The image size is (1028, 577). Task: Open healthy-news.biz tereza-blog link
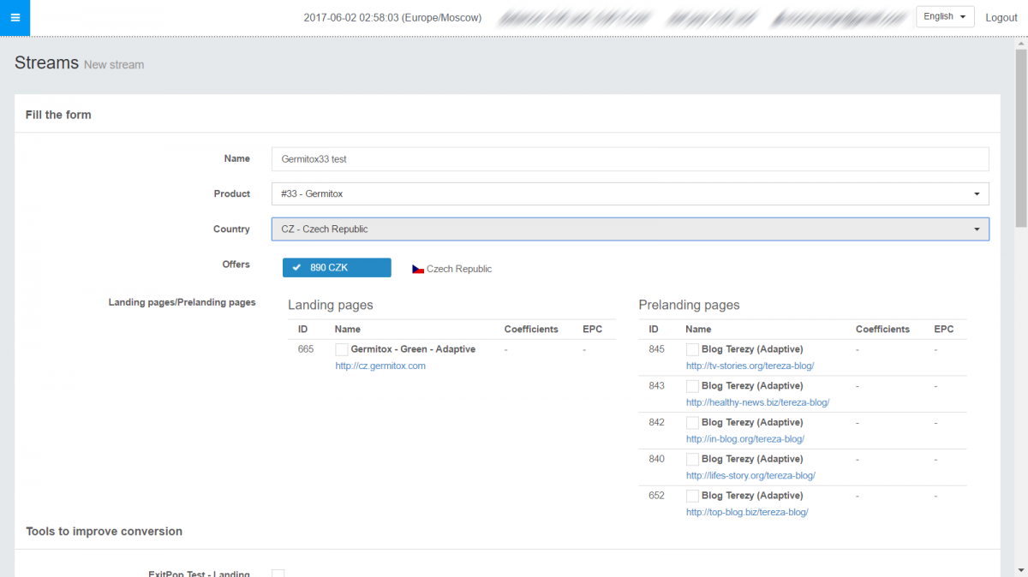pos(757,402)
